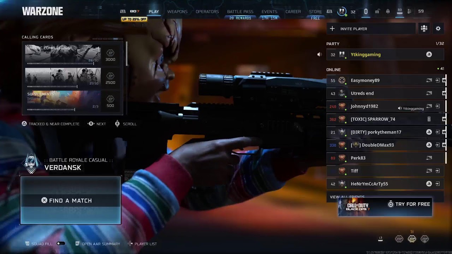Click the speaker icon beside Ytkinggaming
The height and width of the screenshot is (254, 452).
click(x=320, y=55)
